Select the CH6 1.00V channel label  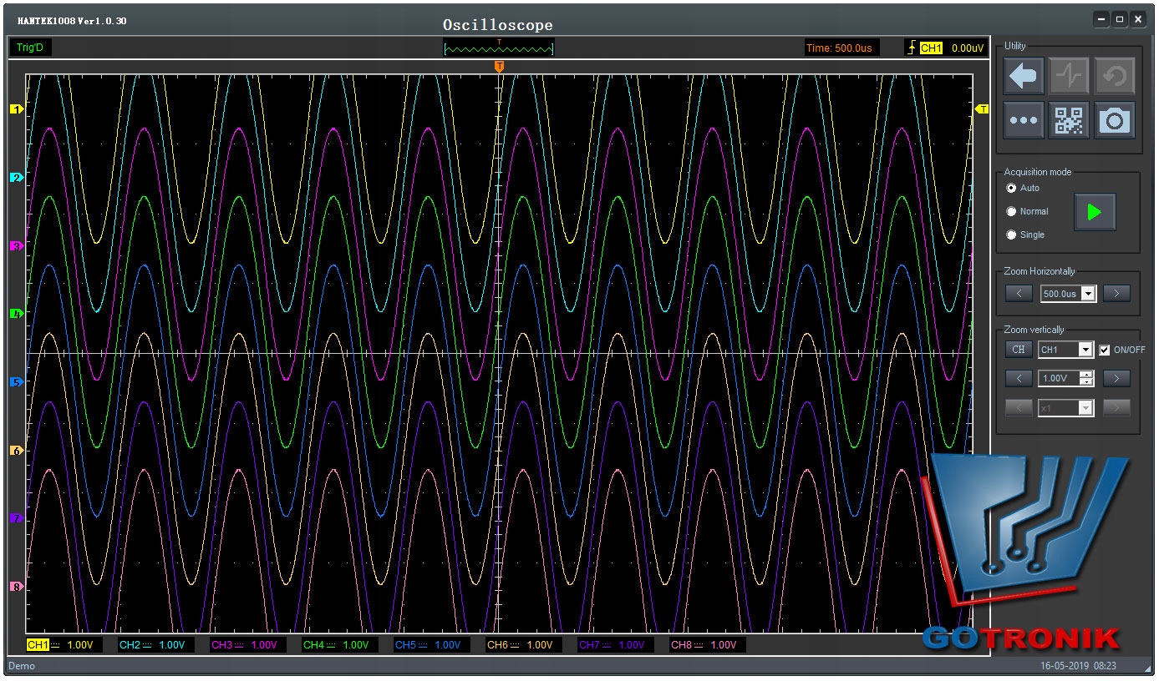click(x=525, y=645)
